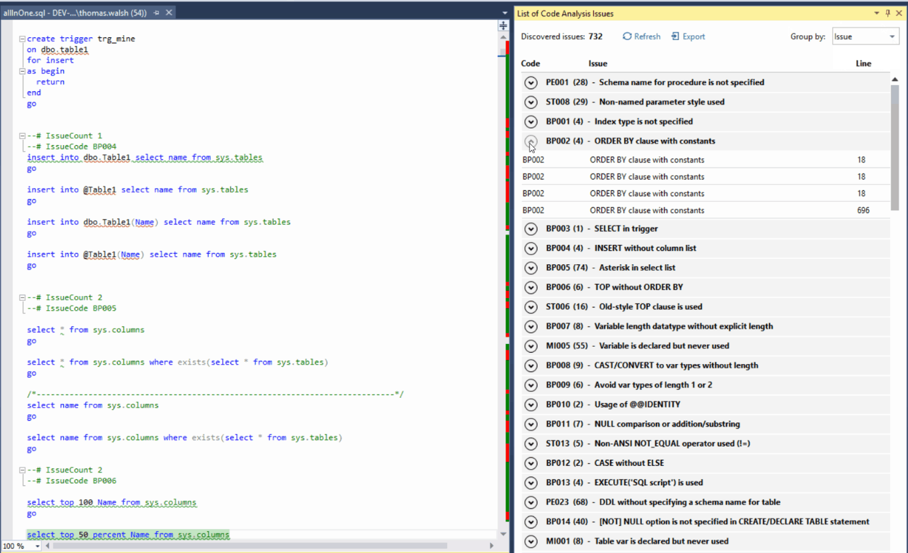Collapse the BP006 IssueCount 2 comment region
This screenshot has height=553, width=908.
coord(22,470)
